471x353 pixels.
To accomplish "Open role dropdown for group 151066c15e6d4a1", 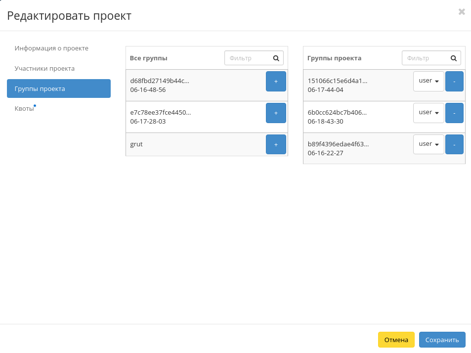I will coord(428,81).
